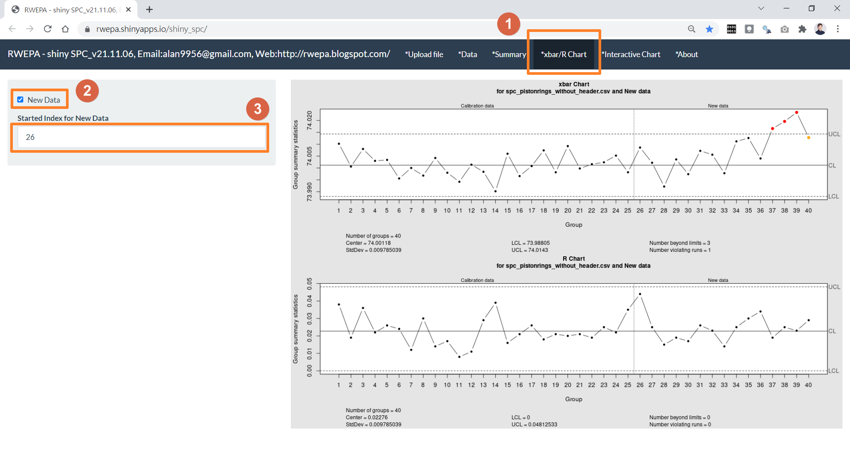Toggle the New Data checkbox

pyautogui.click(x=20, y=100)
